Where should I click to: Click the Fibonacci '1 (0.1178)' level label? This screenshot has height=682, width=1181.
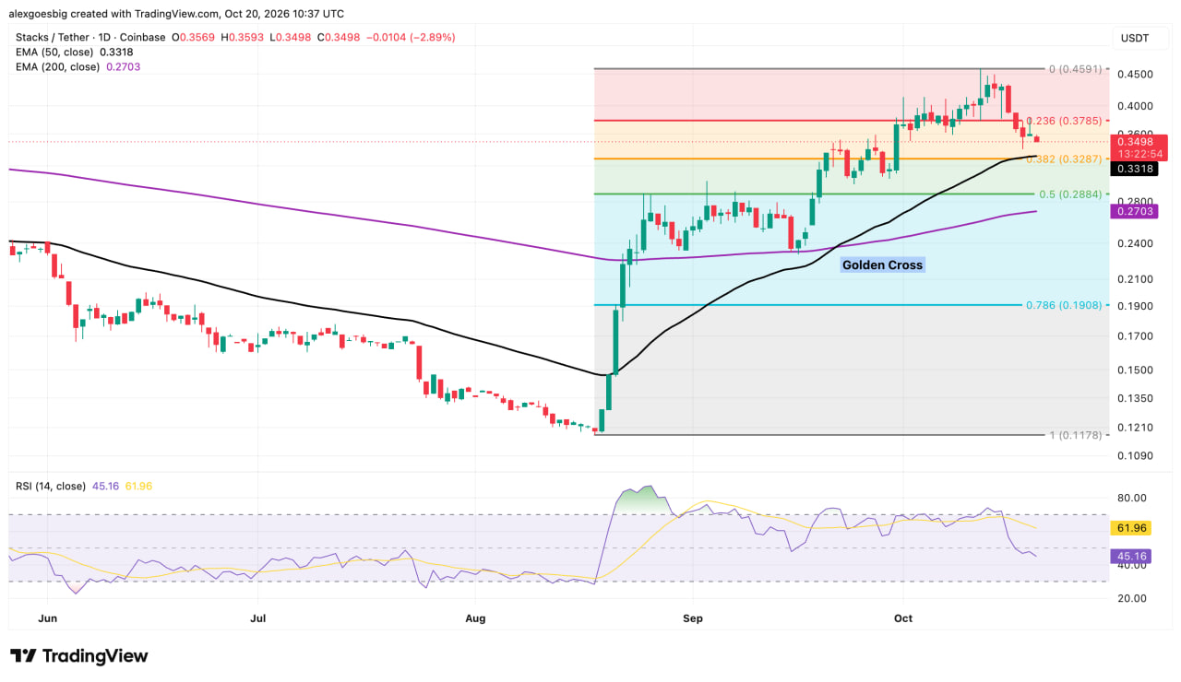click(1075, 434)
